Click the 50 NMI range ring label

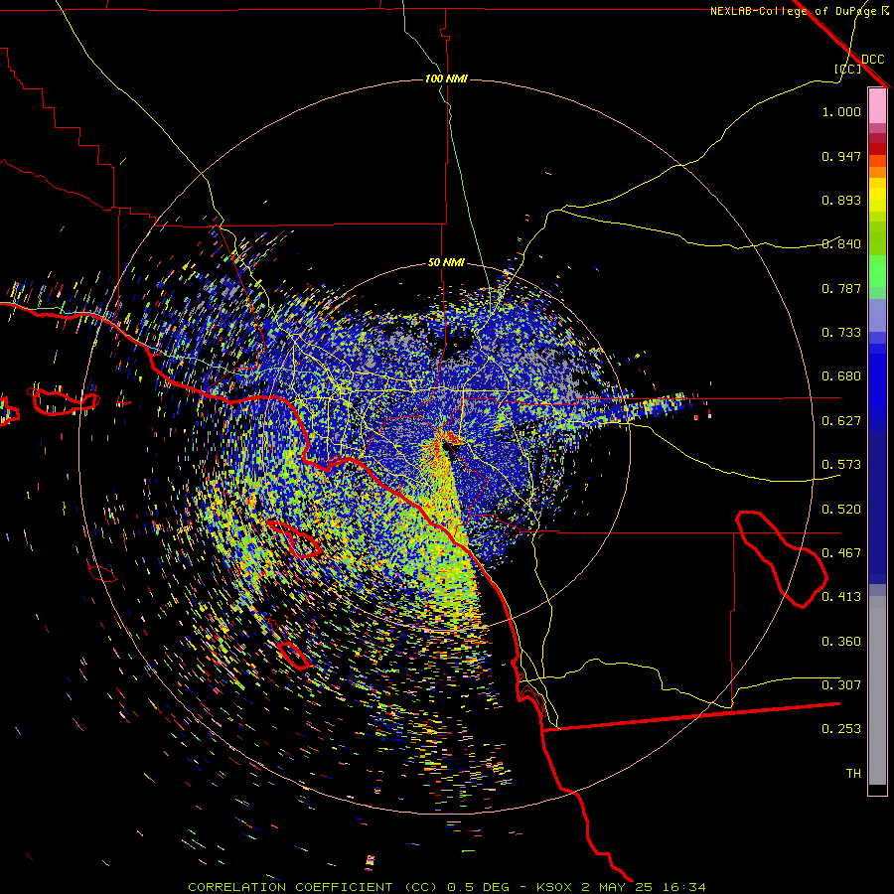(x=446, y=263)
